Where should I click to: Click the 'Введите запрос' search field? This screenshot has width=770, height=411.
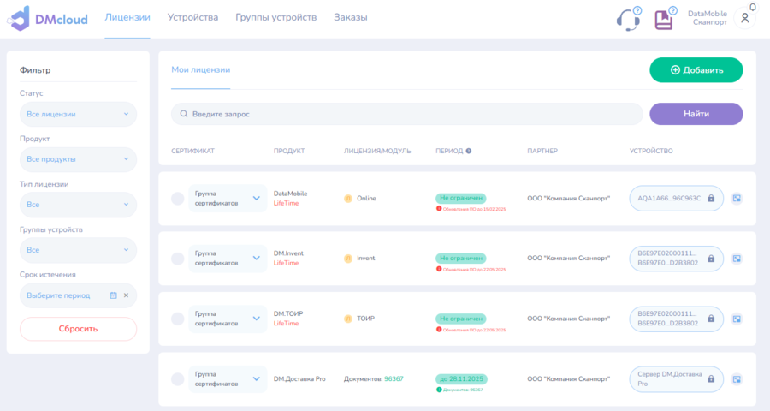coord(406,114)
